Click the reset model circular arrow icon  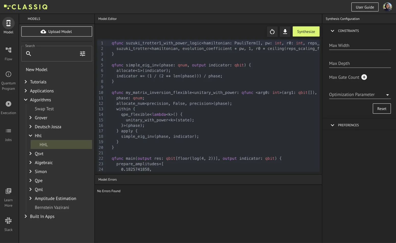pos(272,32)
